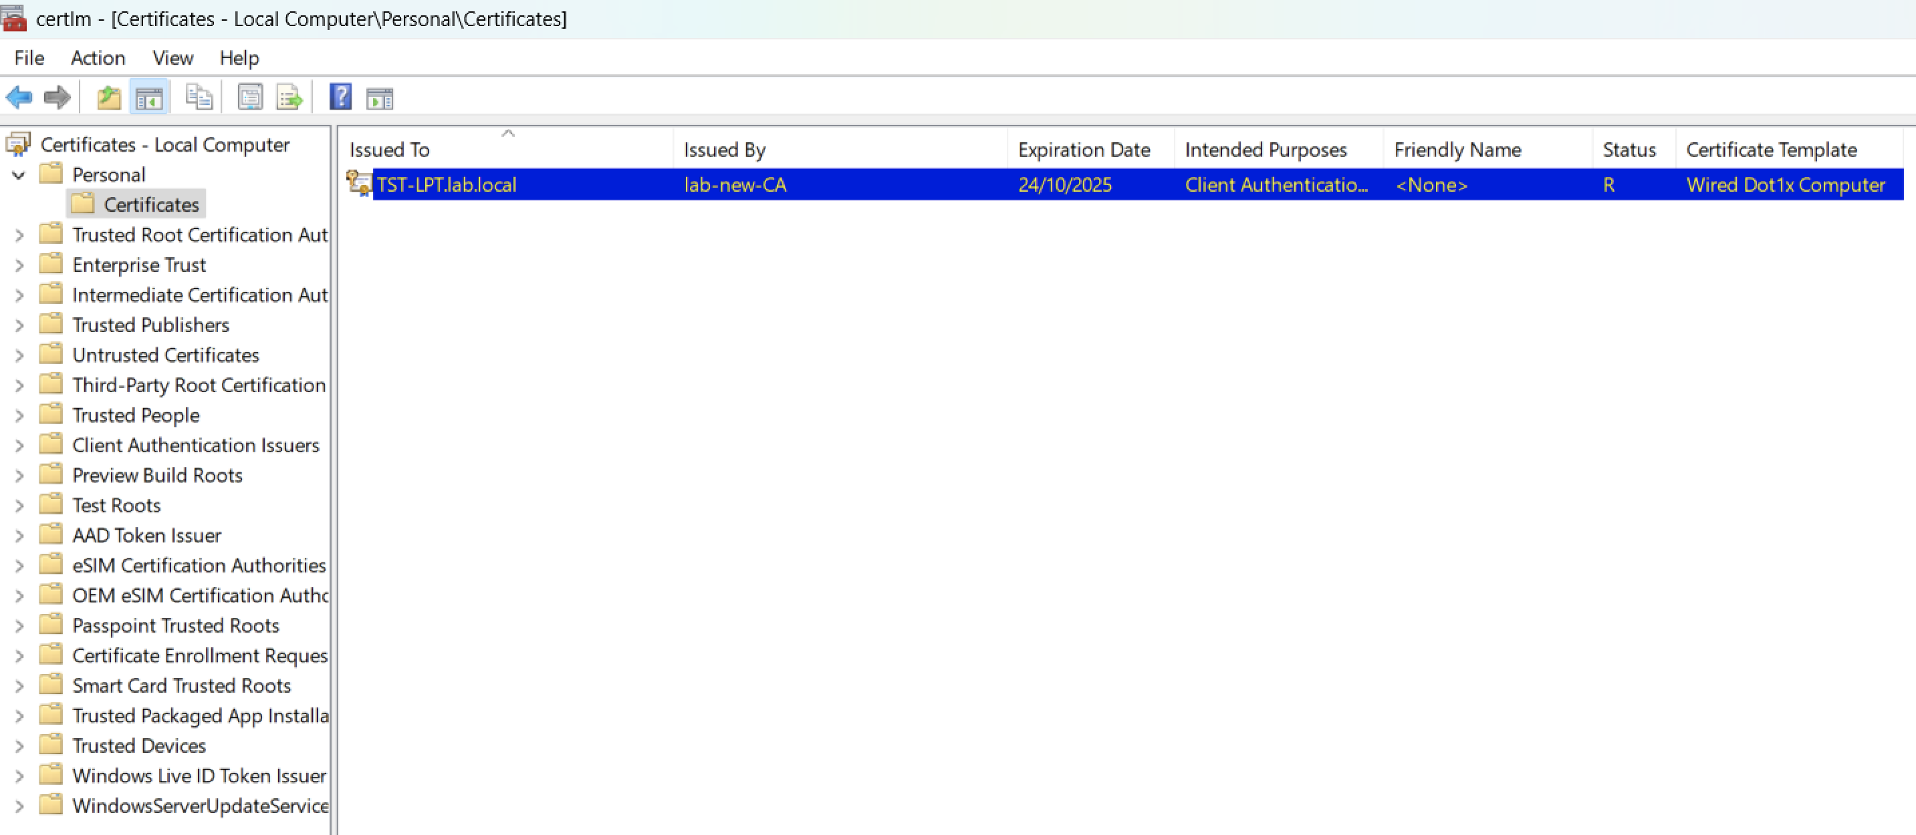Open Properties via the toolbar icon
Image resolution: width=1916 pixels, height=835 pixels.
(x=250, y=98)
